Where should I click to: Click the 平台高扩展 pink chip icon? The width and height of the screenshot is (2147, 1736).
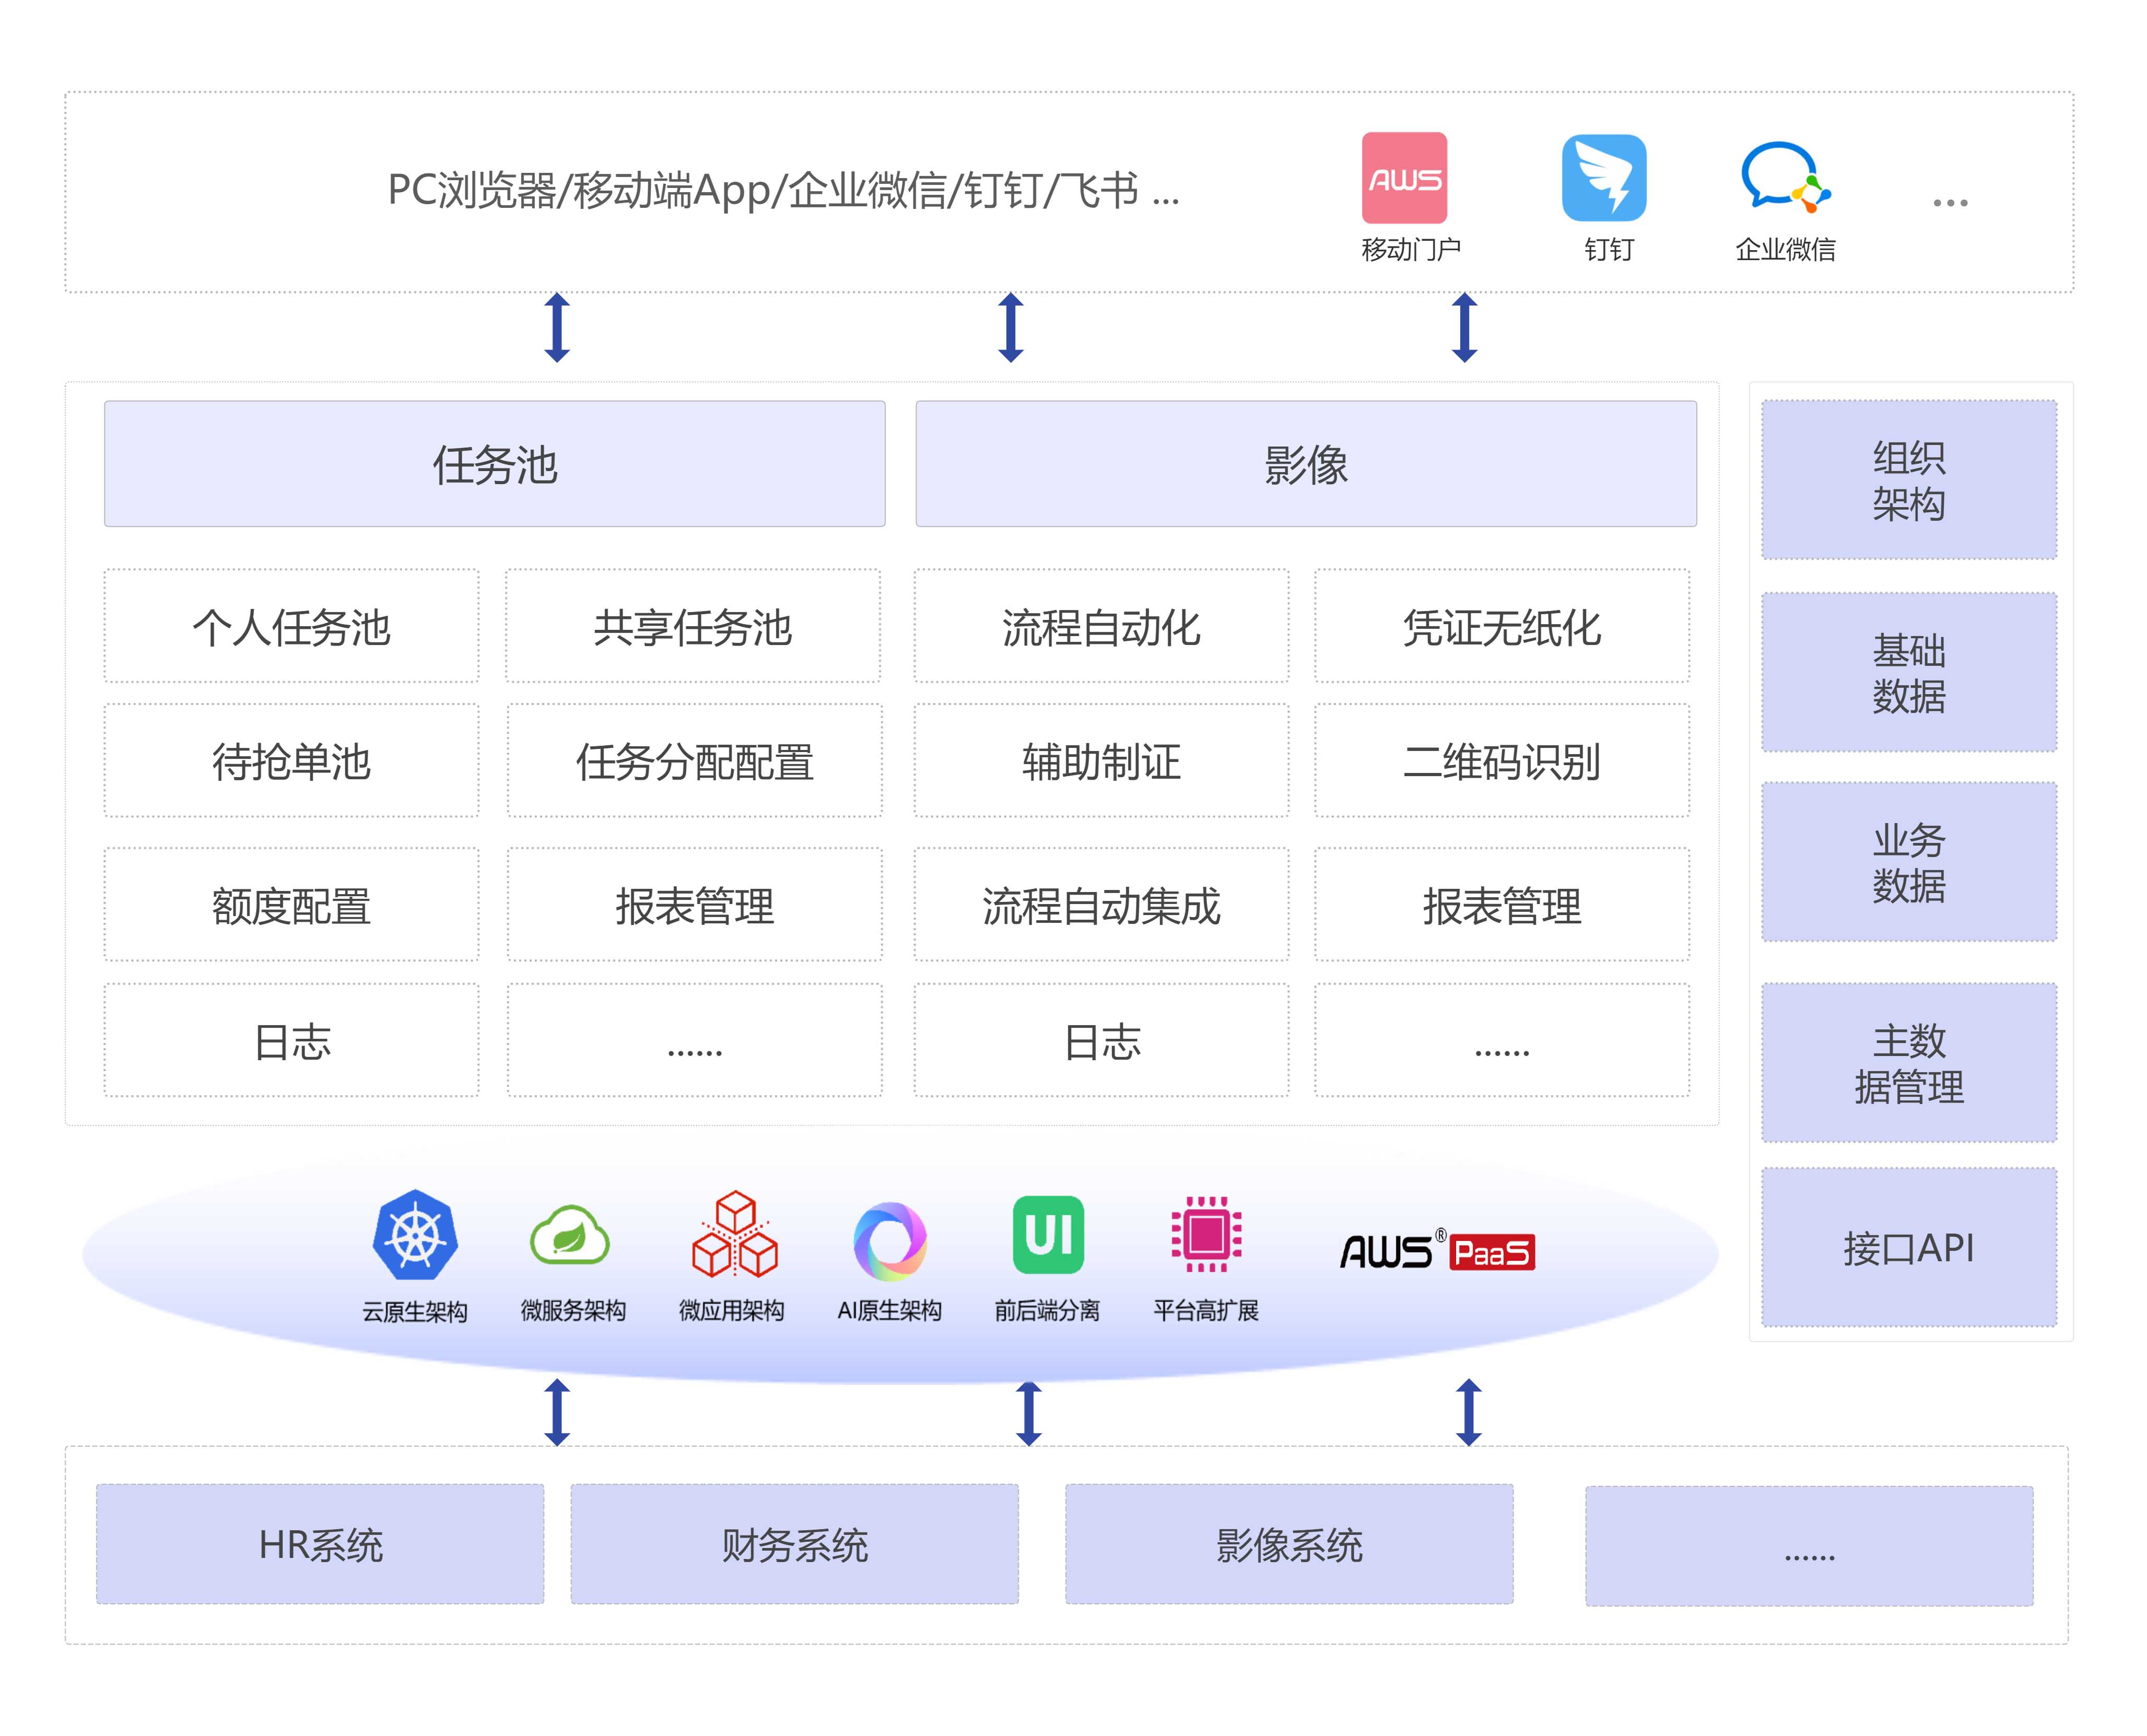tap(1206, 1235)
